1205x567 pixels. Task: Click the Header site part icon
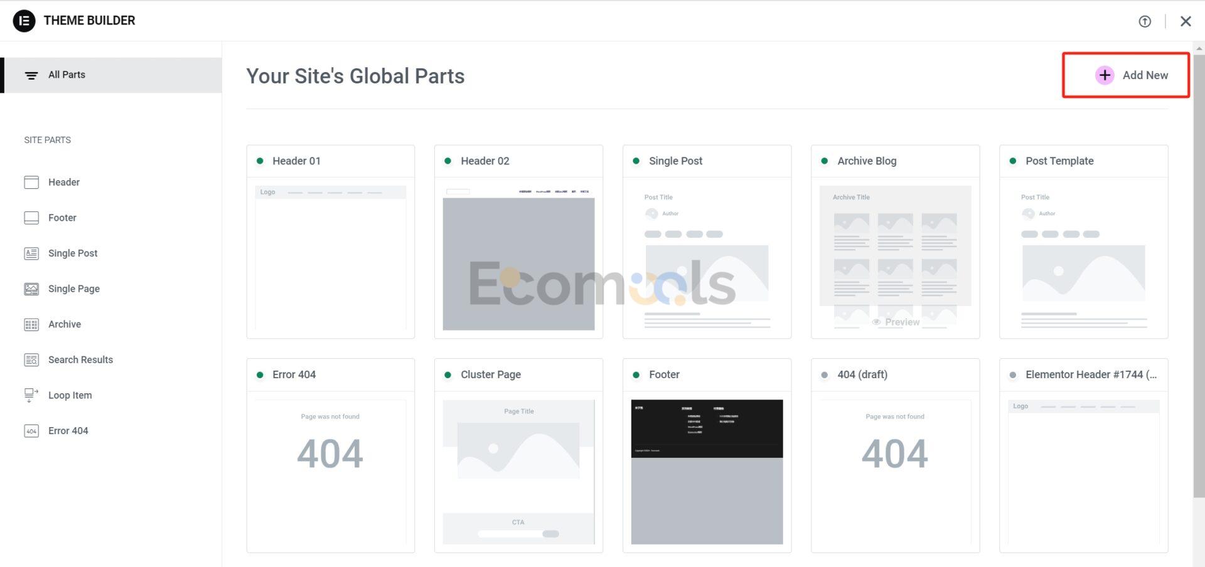(31, 183)
